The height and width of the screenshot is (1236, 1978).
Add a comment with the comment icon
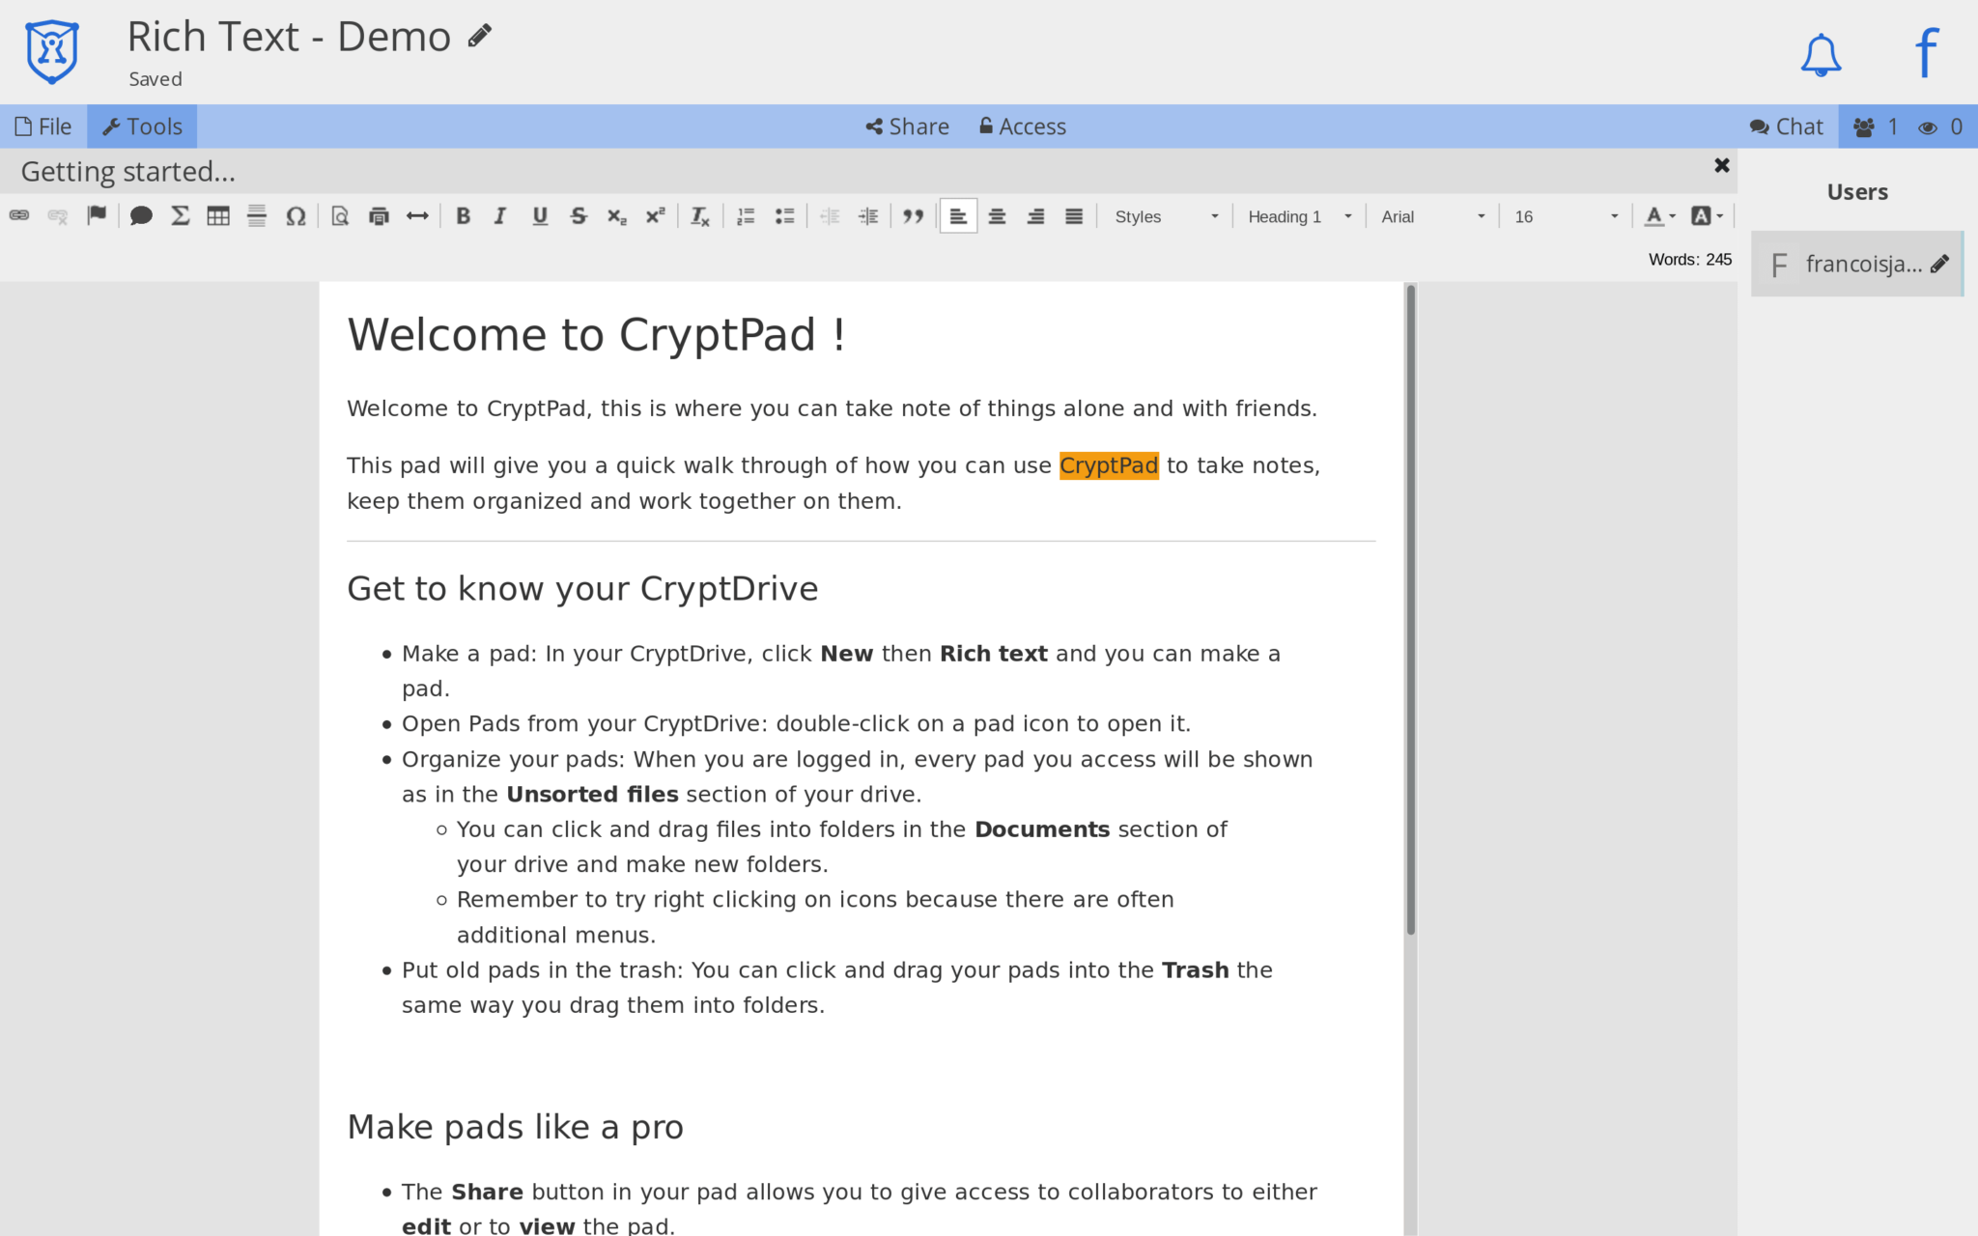pyautogui.click(x=141, y=215)
